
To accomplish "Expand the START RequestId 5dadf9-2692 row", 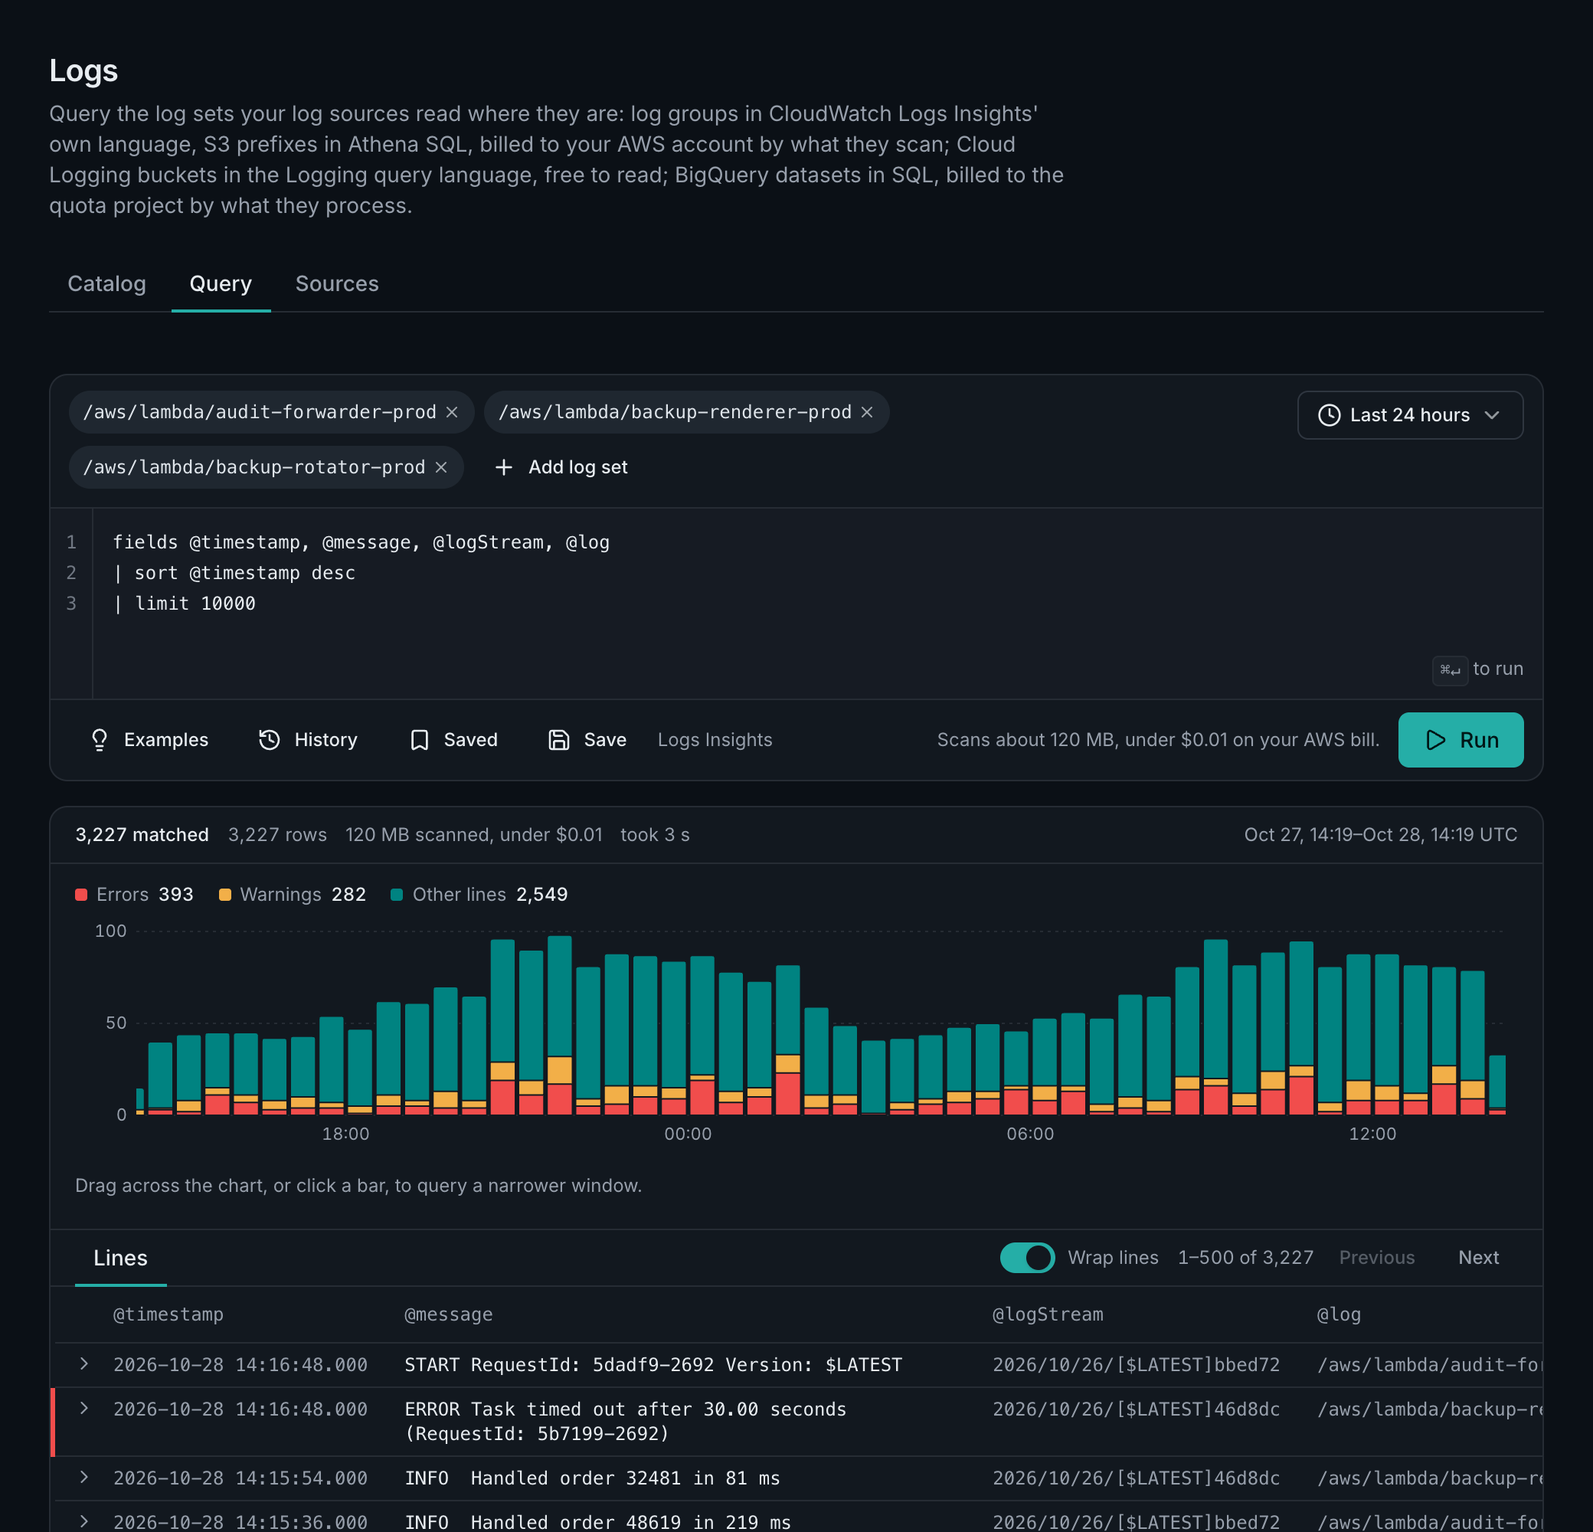I will tap(83, 1363).
